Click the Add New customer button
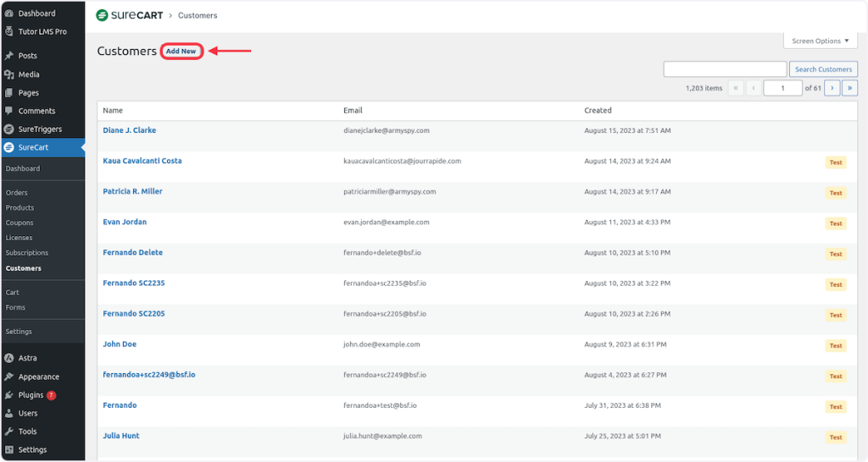The height and width of the screenshot is (462, 868). coord(181,52)
